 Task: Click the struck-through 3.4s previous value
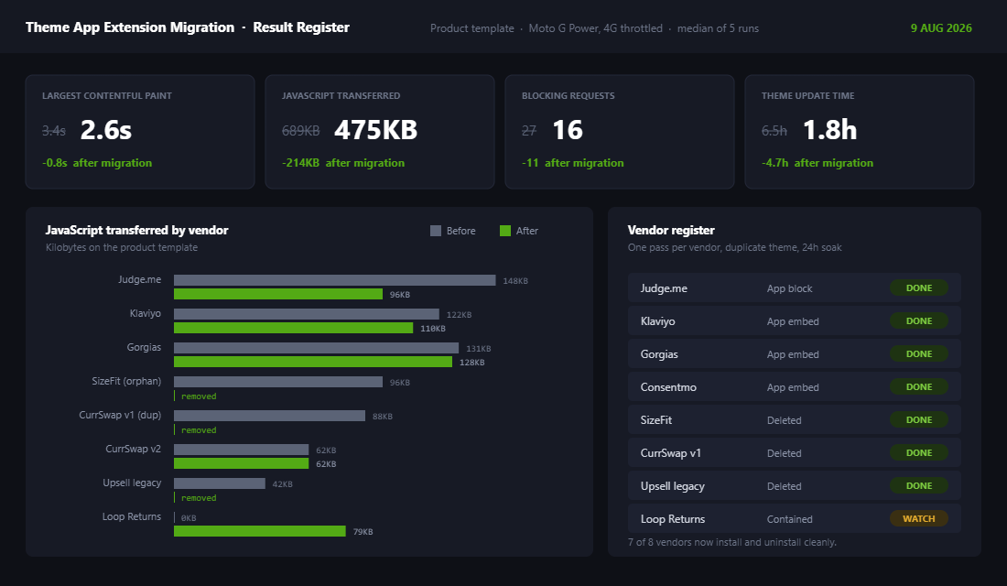point(54,131)
